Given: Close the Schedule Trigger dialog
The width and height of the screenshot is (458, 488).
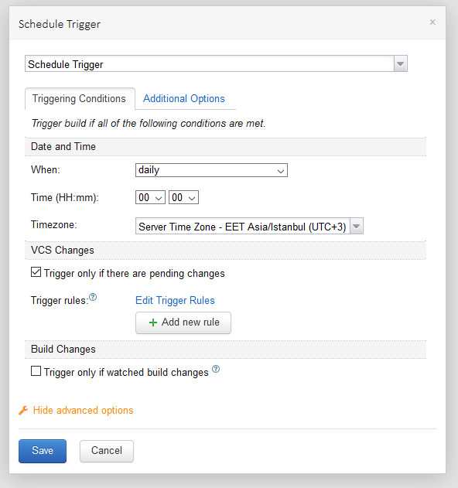Looking at the screenshot, I should coord(432,22).
